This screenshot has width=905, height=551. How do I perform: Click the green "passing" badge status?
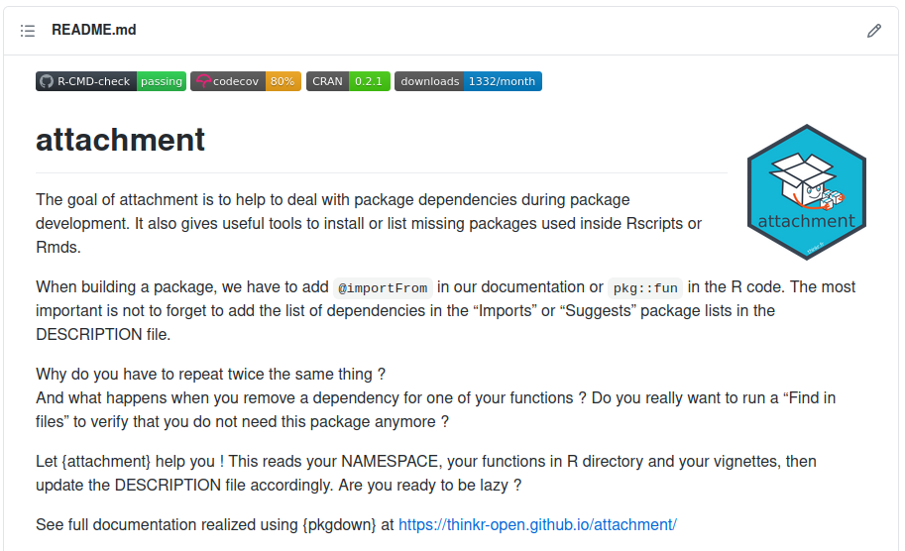[x=161, y=81]
